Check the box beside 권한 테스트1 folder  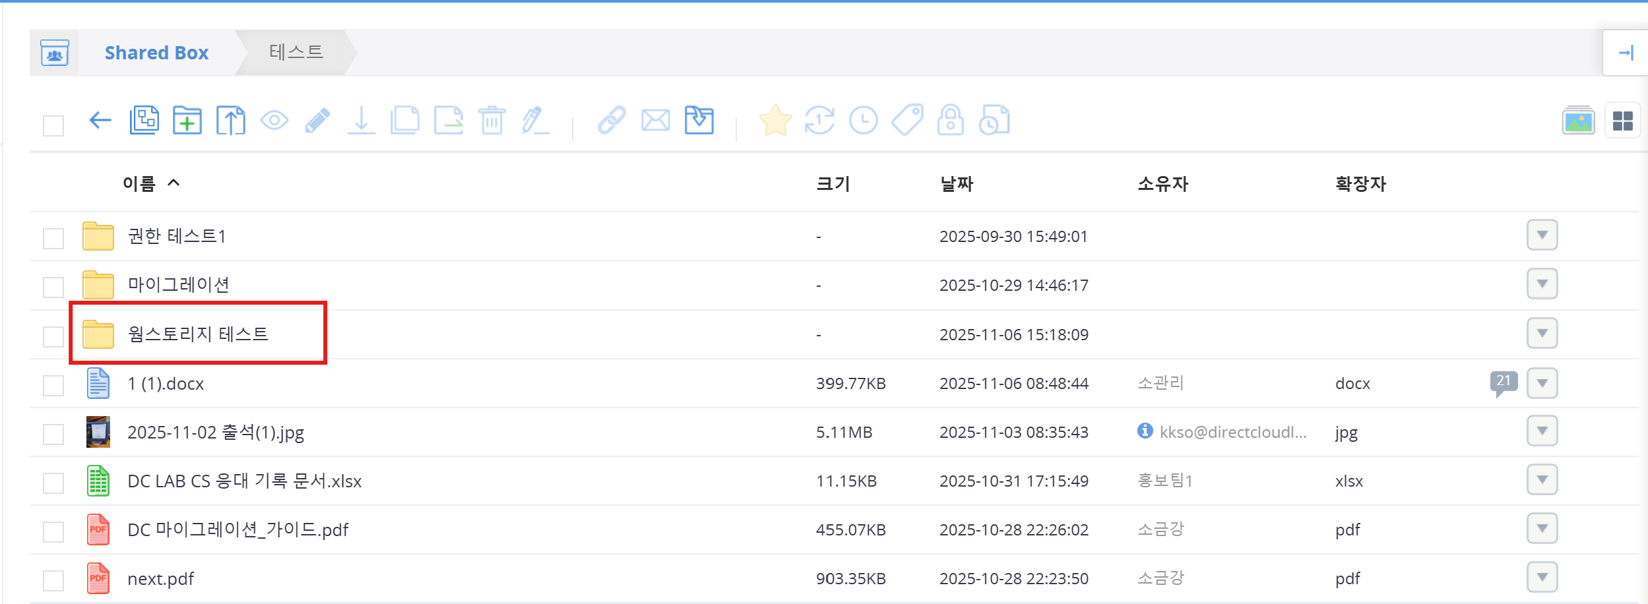[53, 238]
